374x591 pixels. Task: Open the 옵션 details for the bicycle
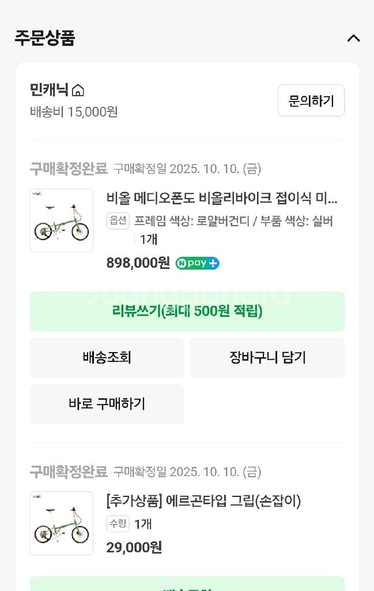click(118, 221)
